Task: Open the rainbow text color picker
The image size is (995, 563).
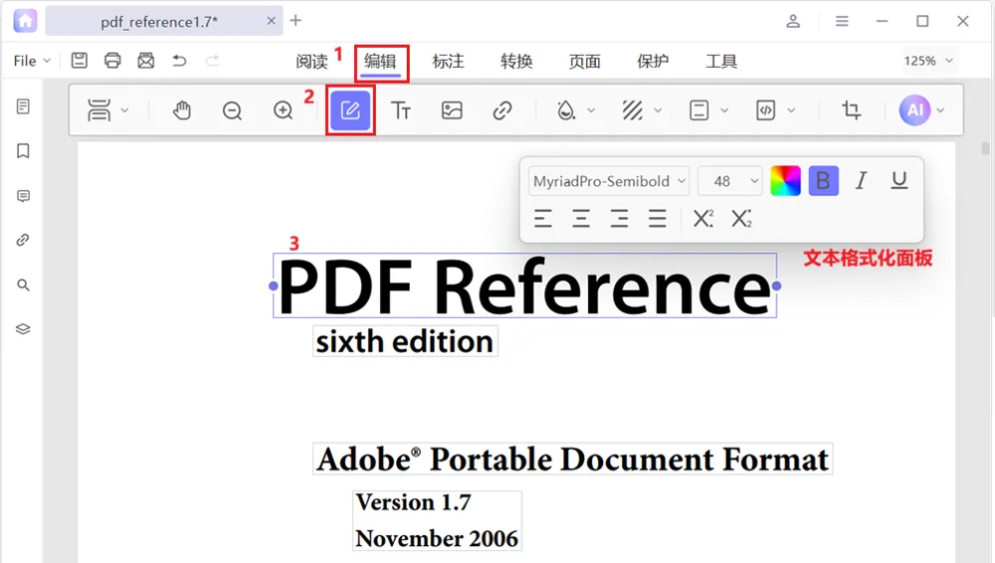Action: point(786,181)
